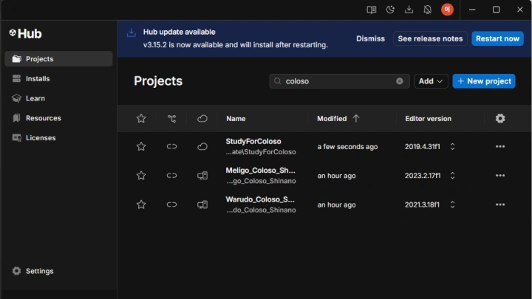Click the dark mode moon icon
Viewport: 532px width, 299px height.
pos(391,10)
